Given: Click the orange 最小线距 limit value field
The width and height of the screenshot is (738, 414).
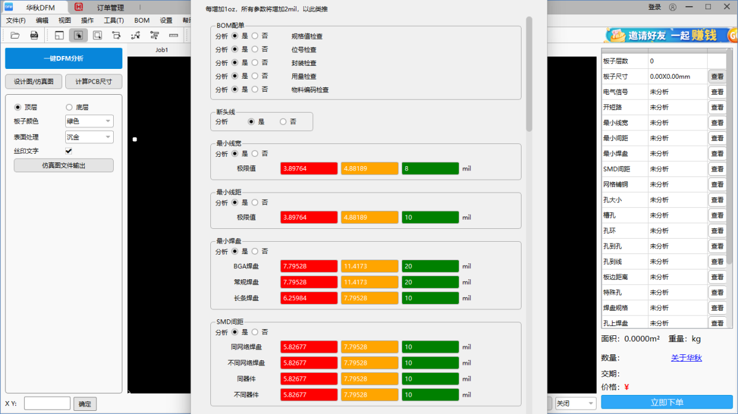Looking at the screenshot, I should [370, 217].
